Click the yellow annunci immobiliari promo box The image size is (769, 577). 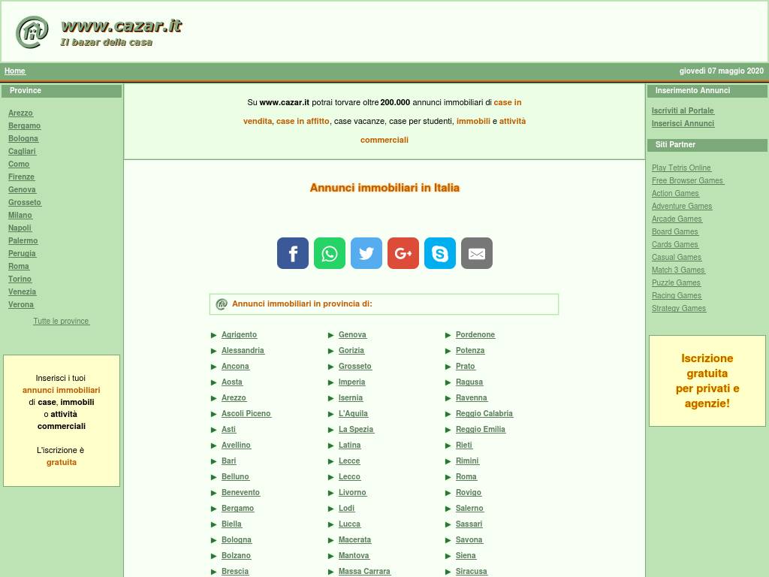pyautogui.click(x=62, y=420)
